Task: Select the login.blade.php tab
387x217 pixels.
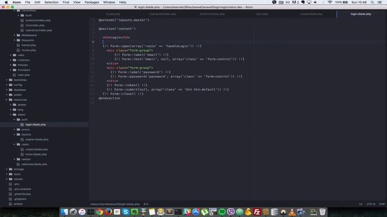Action: (x=361, y=14)
